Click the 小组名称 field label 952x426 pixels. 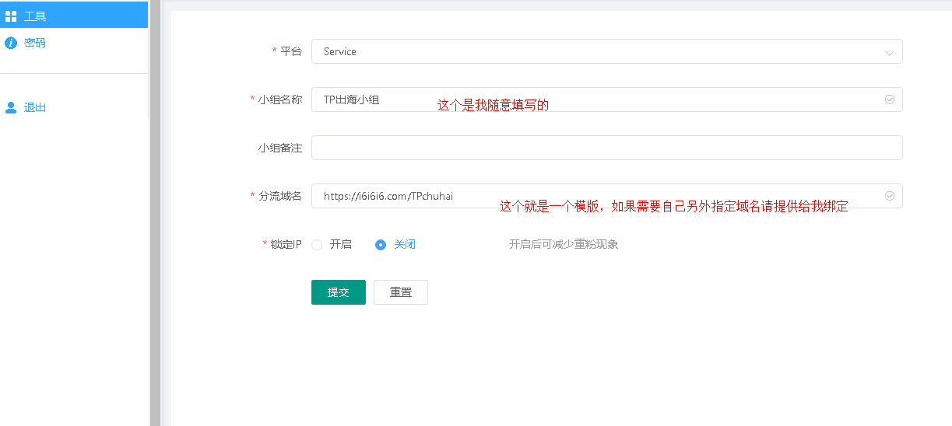279,100
